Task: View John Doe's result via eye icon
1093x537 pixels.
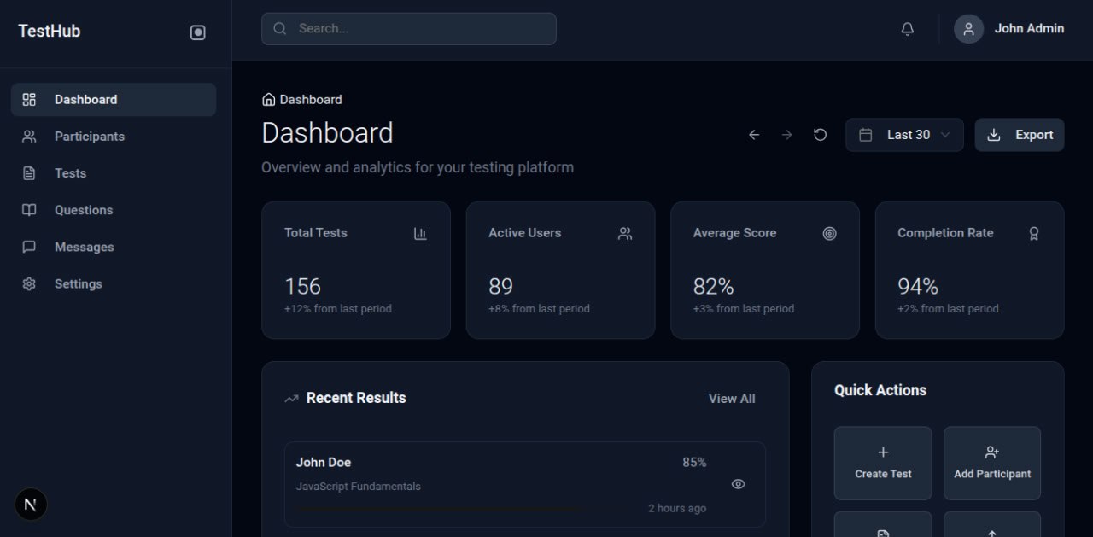Action: point(738,484)
